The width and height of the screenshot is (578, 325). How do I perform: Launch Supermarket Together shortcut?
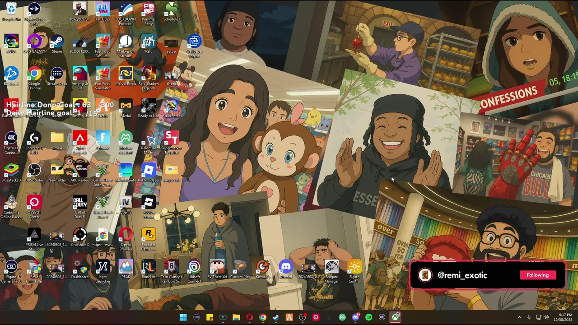pos(171,143)
